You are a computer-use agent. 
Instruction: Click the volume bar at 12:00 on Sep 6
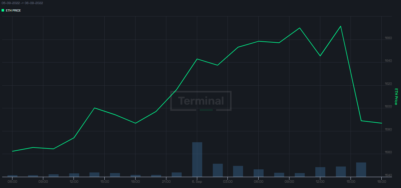pos(320,172)
